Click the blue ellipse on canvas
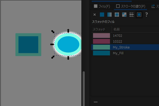 (x=68, y=44)
